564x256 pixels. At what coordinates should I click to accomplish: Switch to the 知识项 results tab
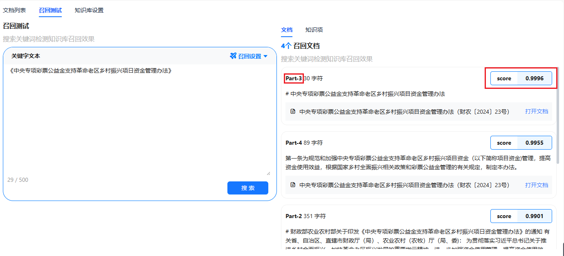click(314, 30)
